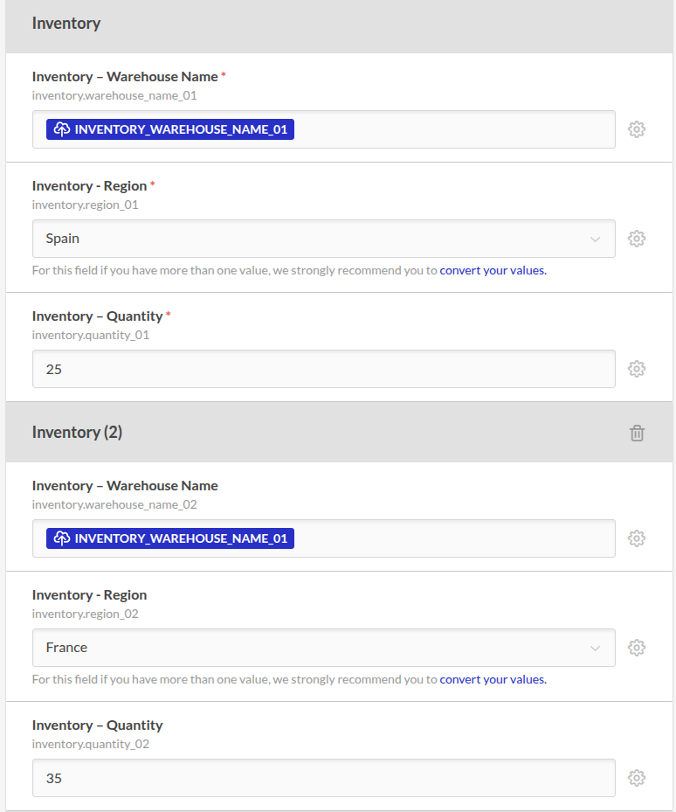
Task: Click the cloud icon in second warehouse tag
Action: [x=62, y=538]
